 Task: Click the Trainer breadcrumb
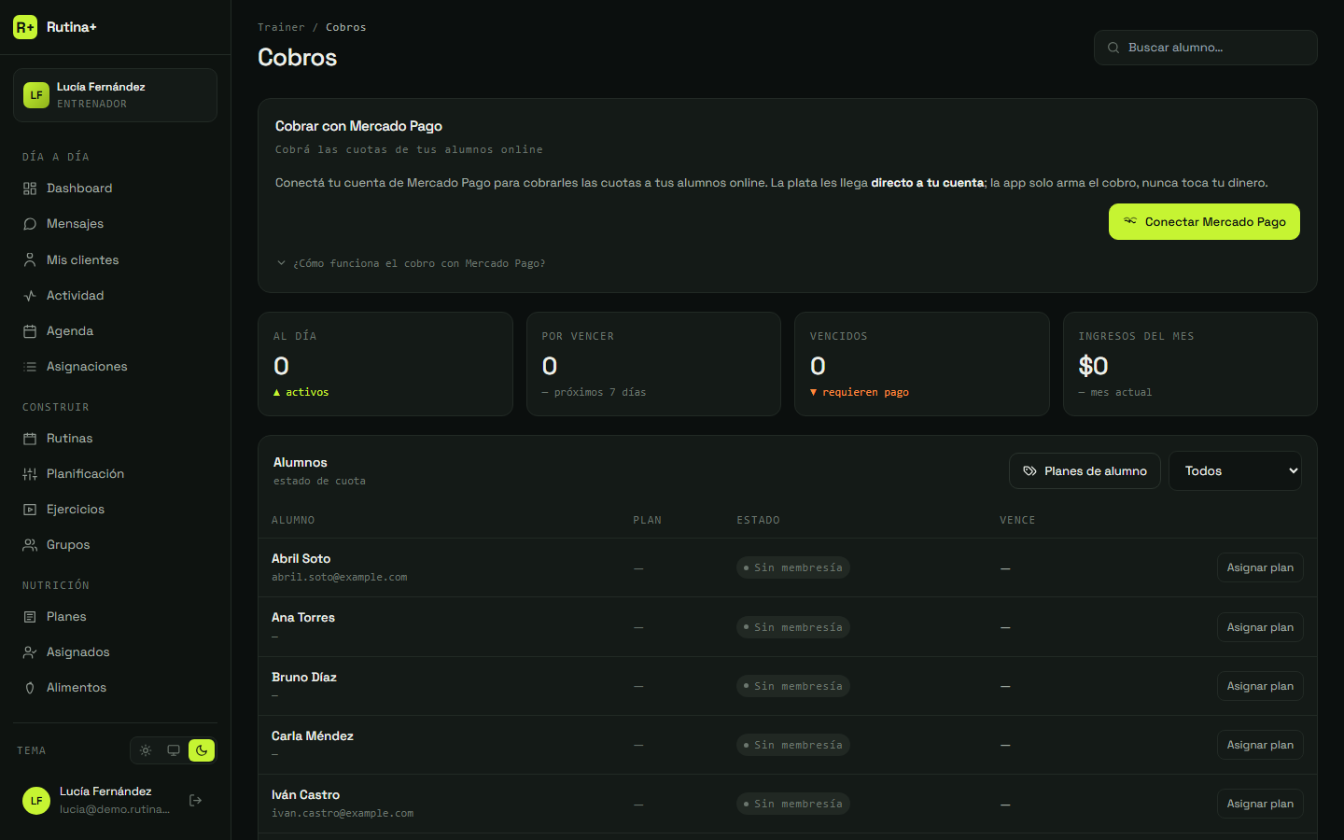tap(281, 27)
